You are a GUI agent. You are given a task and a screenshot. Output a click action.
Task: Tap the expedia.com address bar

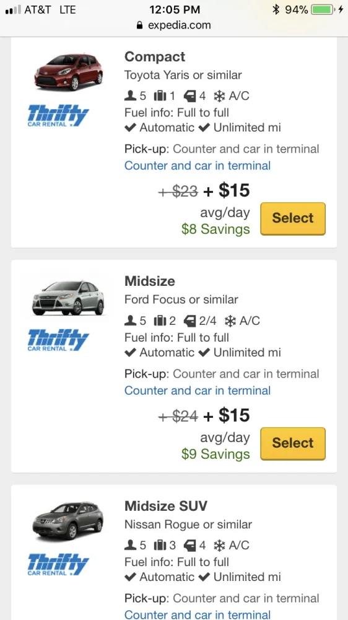[x=174, y=25]
